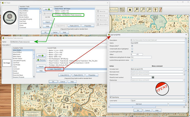Click the calculator icon beside Reset to level number
Image resolution: width=190 pixels, height=117 pixels.
click(153, 77)
